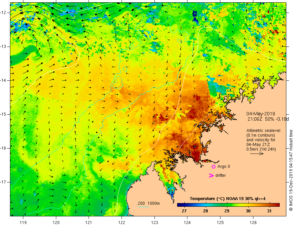The width and height of the screenshot is (293, 226).
Task: Click the 'and velocity for' text
Action: (x=261, y=140)
